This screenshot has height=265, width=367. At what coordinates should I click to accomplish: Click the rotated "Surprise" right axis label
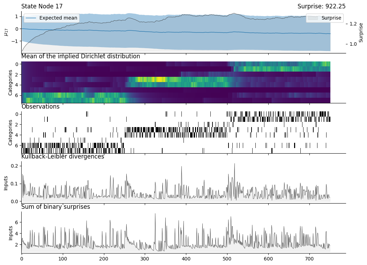pos(361,32)
